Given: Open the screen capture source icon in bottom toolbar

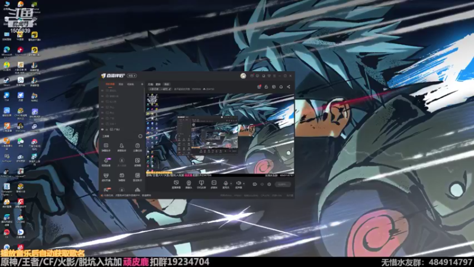Looking at the screenshot, I should [176, 183].
